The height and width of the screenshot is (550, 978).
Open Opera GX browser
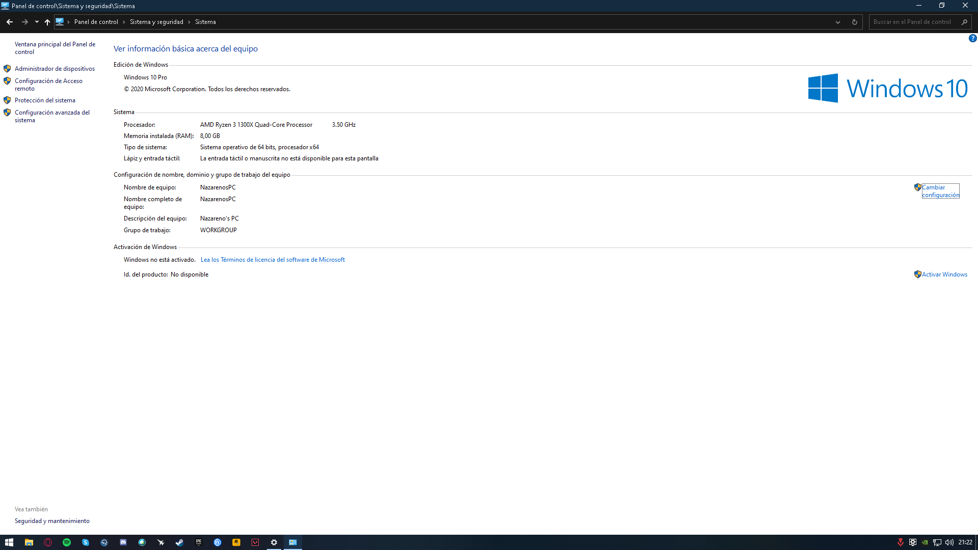[48, 542]
